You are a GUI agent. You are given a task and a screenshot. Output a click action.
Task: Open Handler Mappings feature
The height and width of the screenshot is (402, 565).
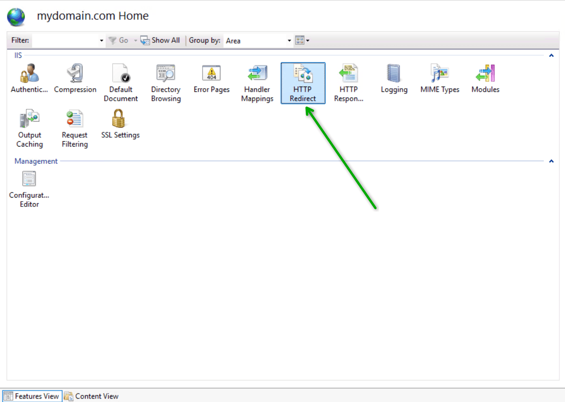click(x=257, y=83)
